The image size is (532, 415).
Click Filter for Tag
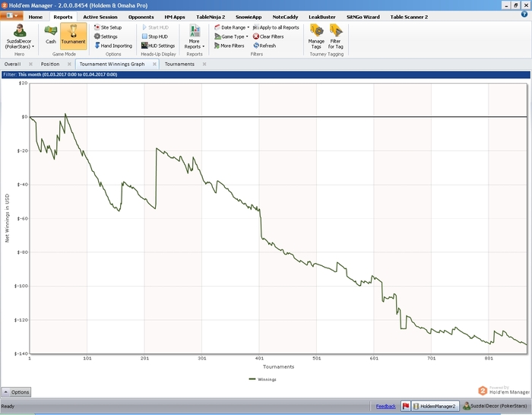pyautogui.click(x=335, y=35)
